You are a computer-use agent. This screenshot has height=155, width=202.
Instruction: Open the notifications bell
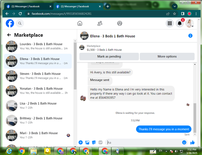(180, 23)
